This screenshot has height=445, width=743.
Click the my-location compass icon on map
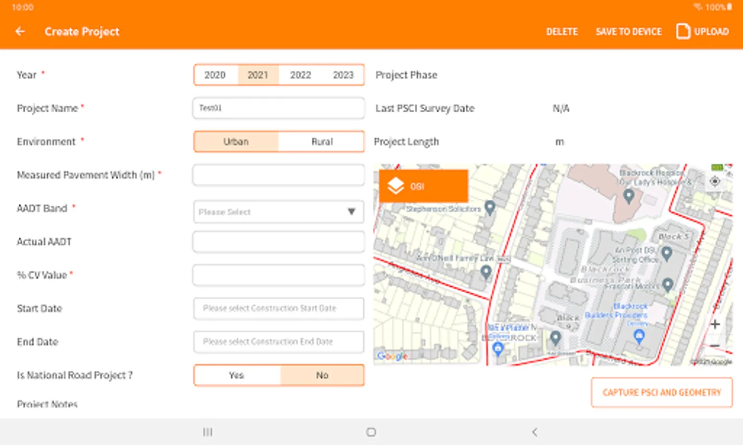pyautogui.click(x=715, y=182)
